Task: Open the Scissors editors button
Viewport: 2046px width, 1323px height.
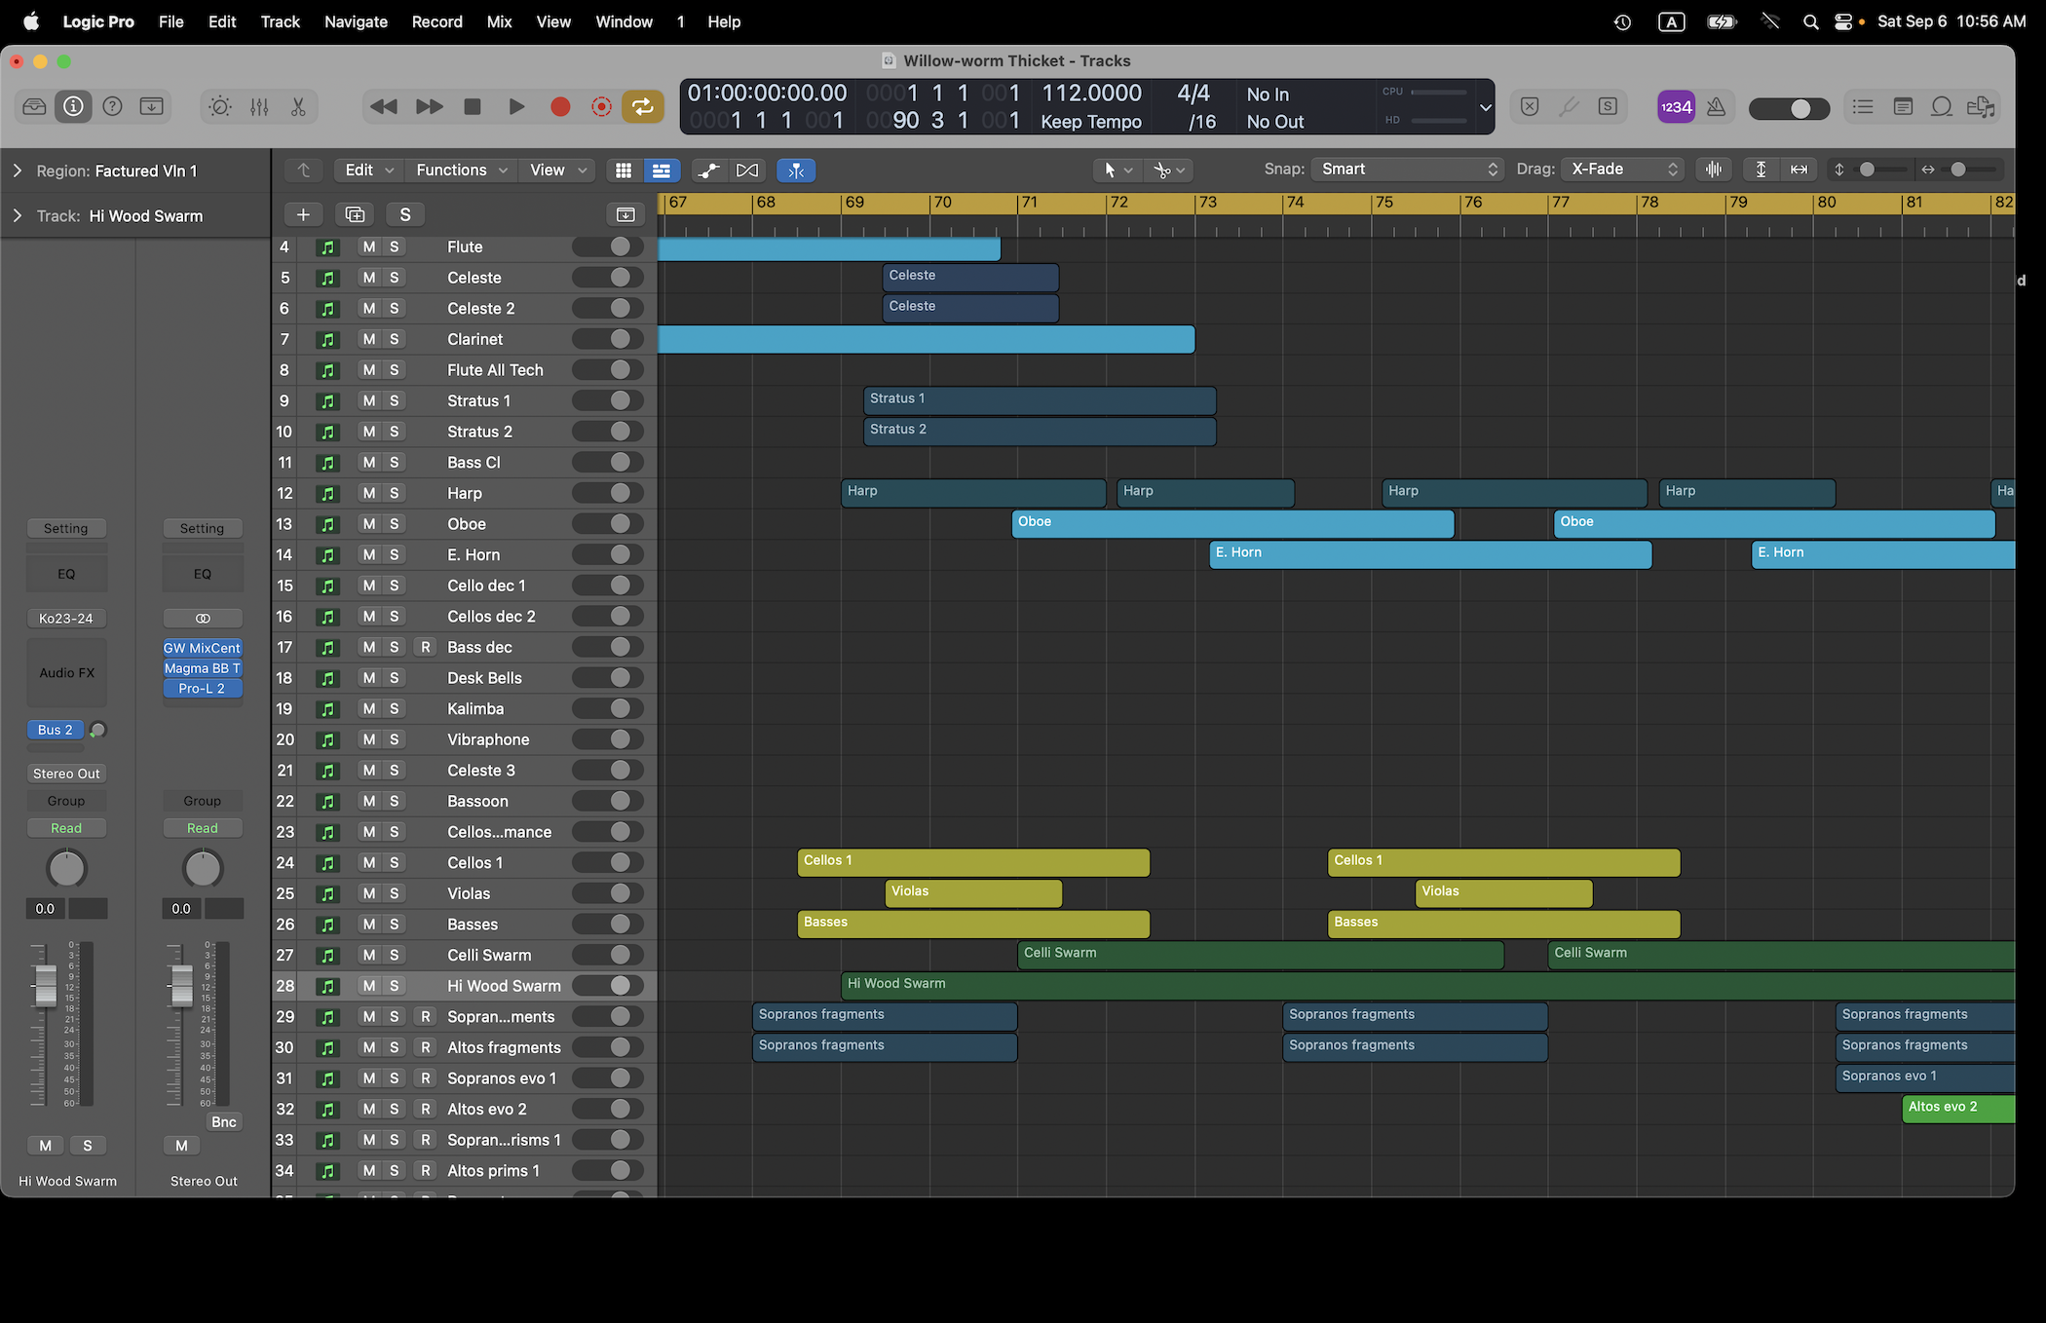Action: pos(298,107)
